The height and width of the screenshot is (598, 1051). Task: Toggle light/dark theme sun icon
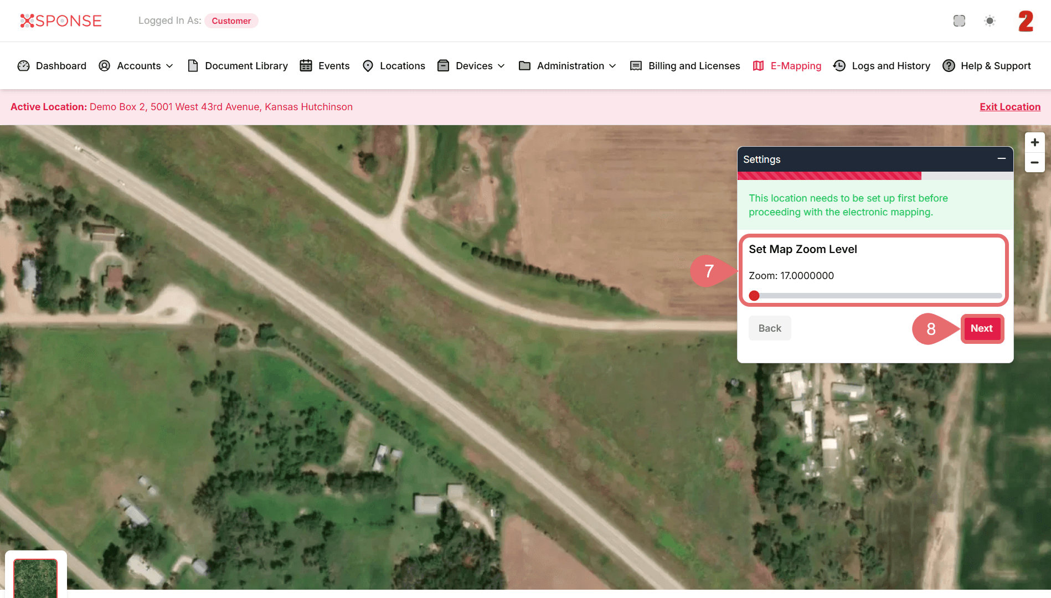pyautogui.click(x=990, y=20)
